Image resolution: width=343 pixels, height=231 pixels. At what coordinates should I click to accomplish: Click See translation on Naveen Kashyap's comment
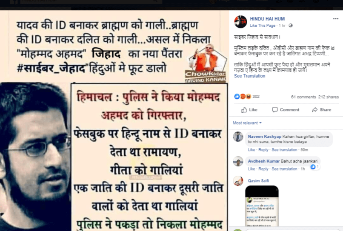[x=284, y=150]
